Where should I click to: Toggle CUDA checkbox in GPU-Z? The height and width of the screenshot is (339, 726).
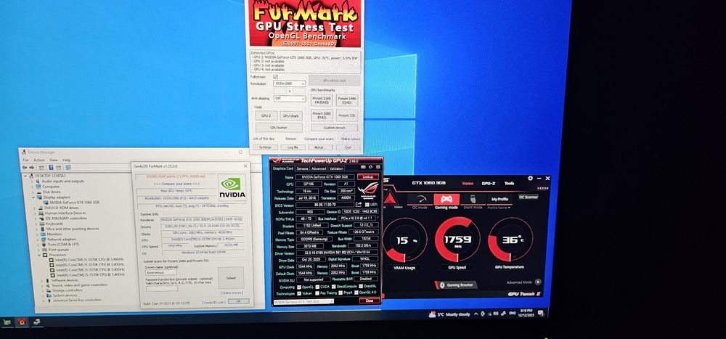click(x=317, y=287)
